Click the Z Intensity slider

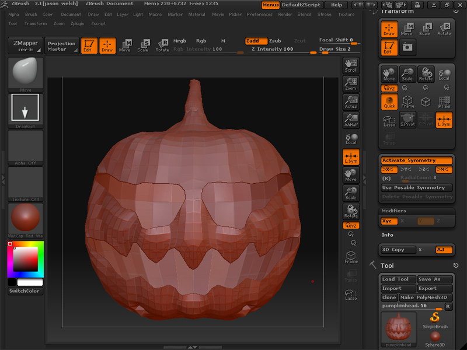click(x=283, y=50)
